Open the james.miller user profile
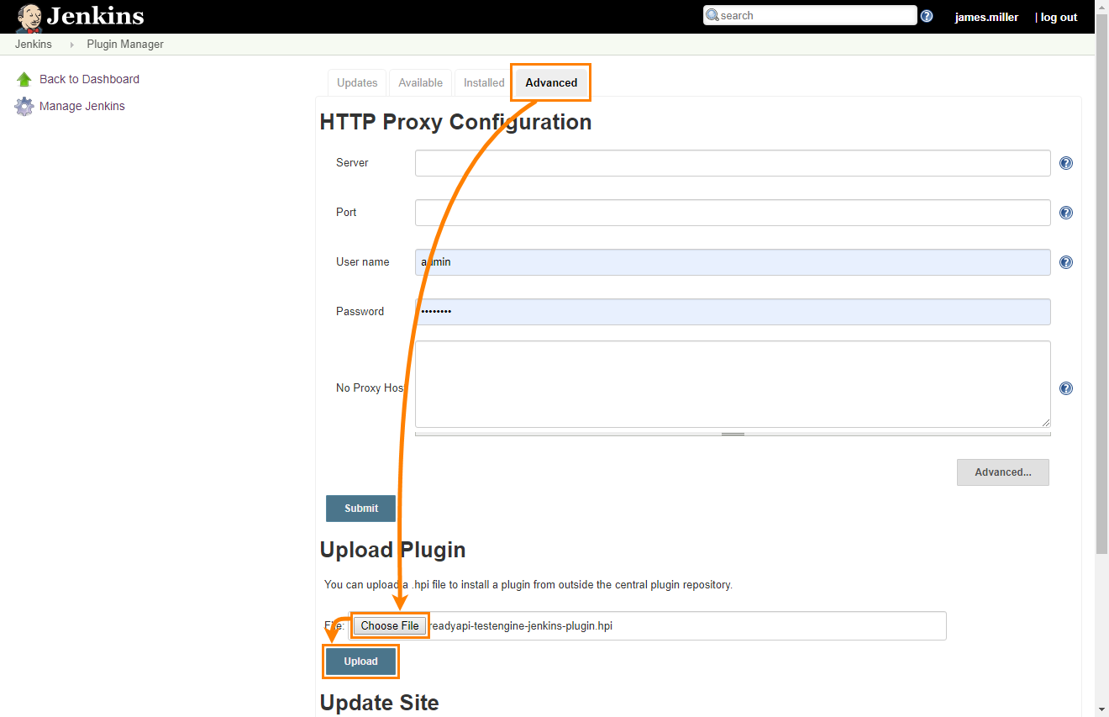This screenshot has width=1109, height=717. coord(986,16)
